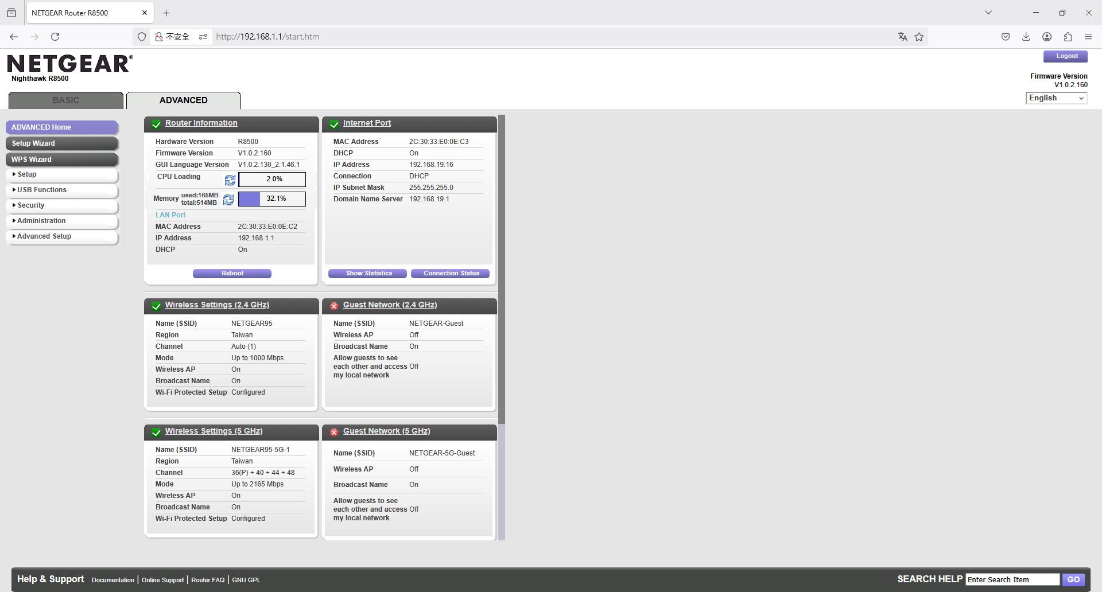Viewport: 1102px width, 592px height.
Task: Expand the Security sidebar section
Action: [62, 205]
